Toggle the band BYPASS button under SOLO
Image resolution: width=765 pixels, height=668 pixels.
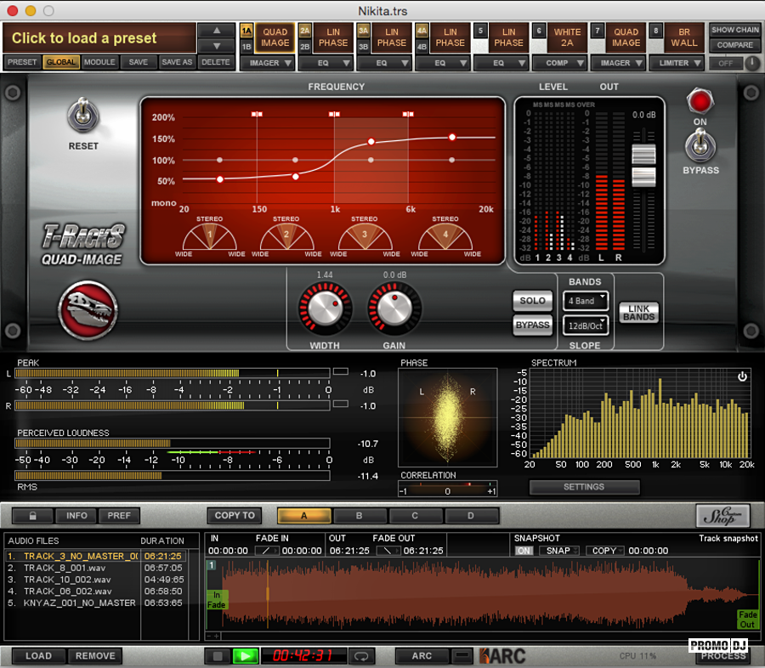(x=532, y=325)
